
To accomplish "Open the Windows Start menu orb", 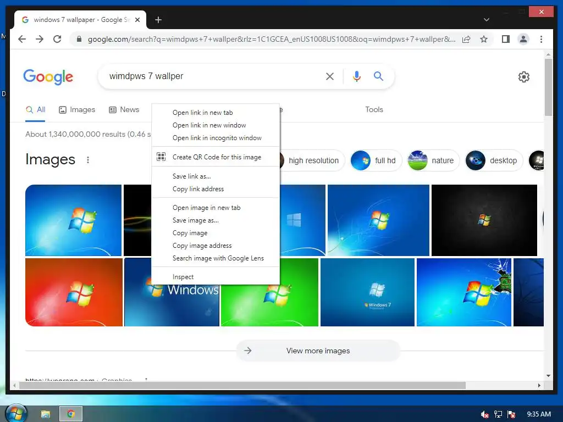I will [16, 413].
